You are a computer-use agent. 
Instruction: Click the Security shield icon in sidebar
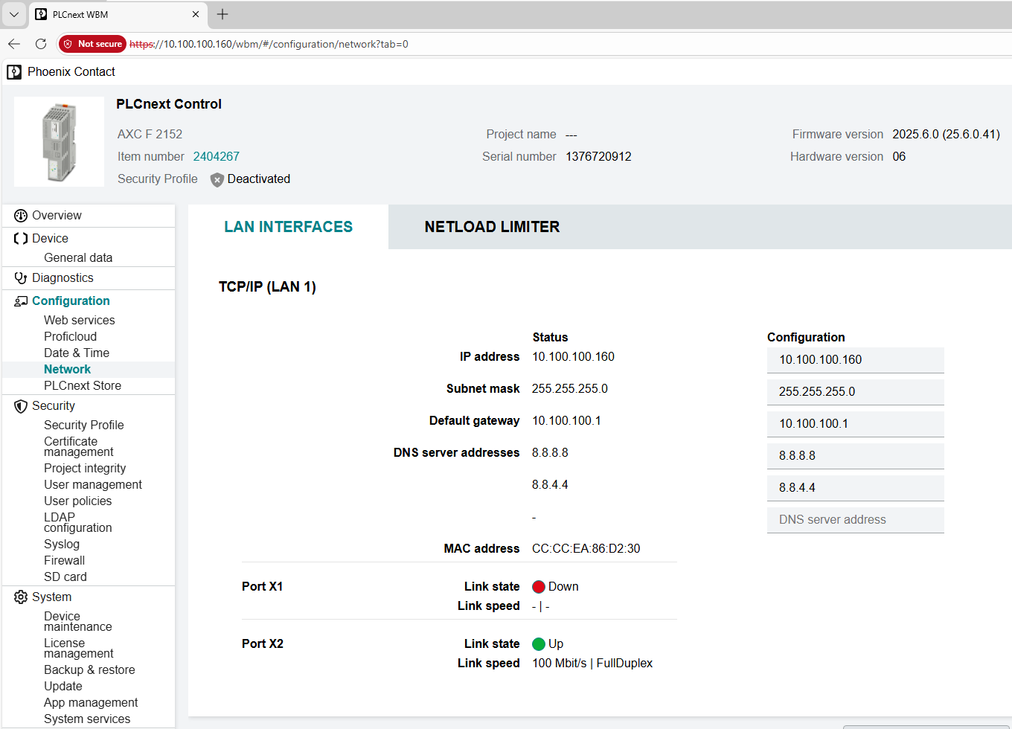(x=21, y=406)
